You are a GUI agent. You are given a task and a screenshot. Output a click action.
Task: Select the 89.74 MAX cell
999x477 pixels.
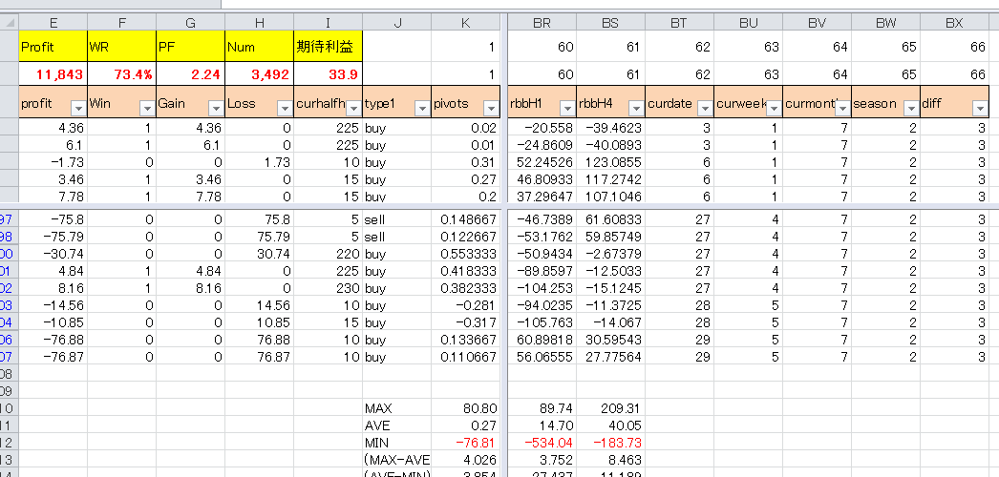[x=542, y=408]
